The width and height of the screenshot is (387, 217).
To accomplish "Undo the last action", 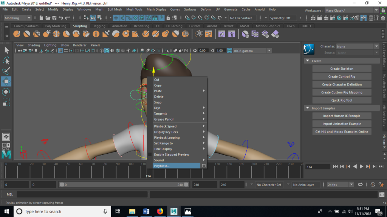I will pyautogui.click(x=61, y=18).
